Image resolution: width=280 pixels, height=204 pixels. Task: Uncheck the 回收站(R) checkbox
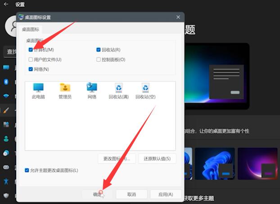pos(99,50)
